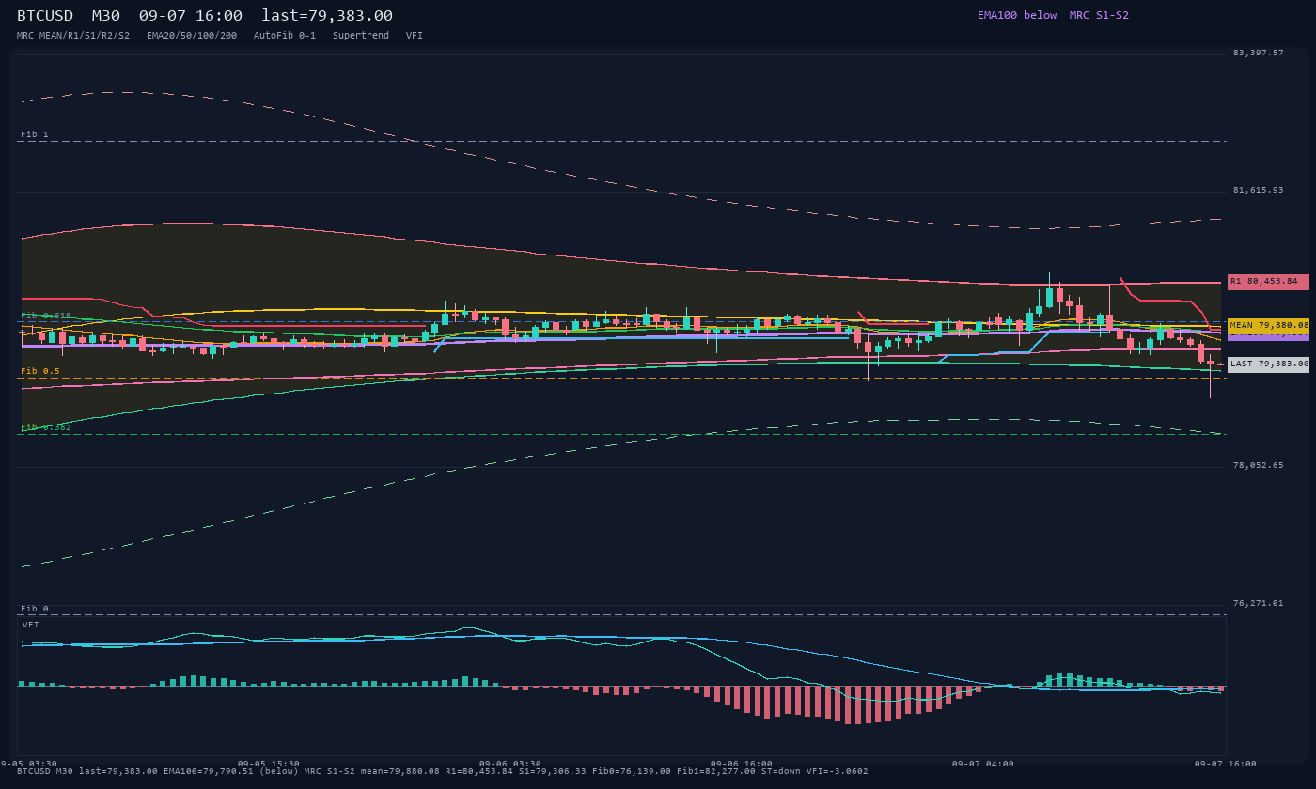Click the bottom status line summary text
The image size is (1316, 789).
tap(443, 771)
